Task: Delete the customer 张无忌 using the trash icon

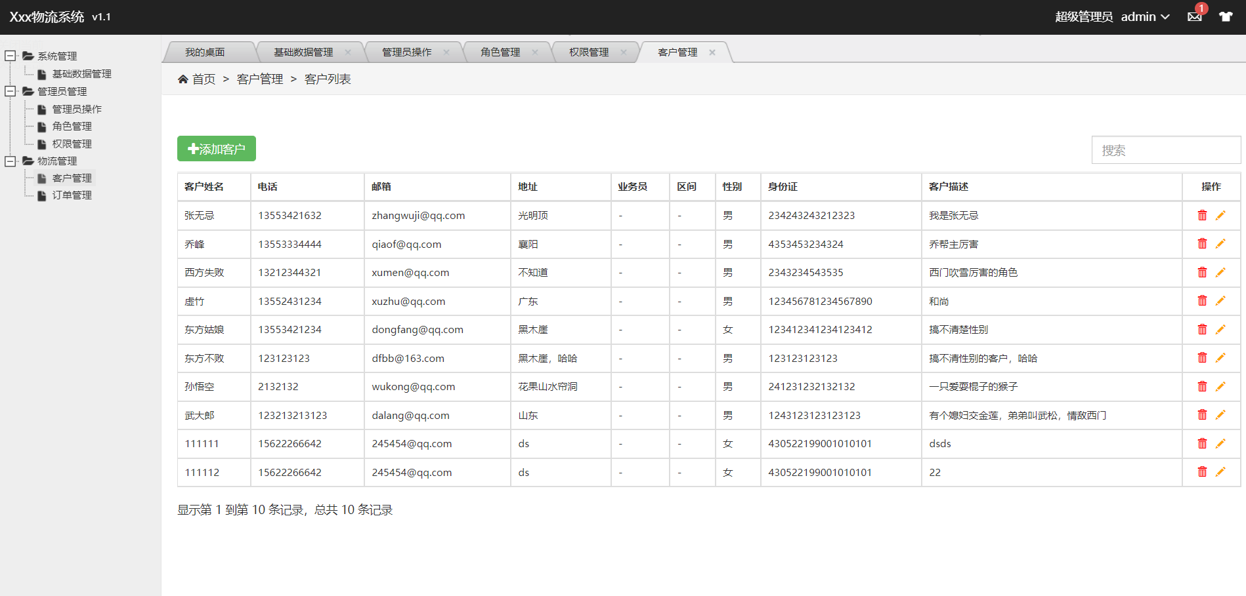Action: pyautogui.click(x=1202, y=214)
